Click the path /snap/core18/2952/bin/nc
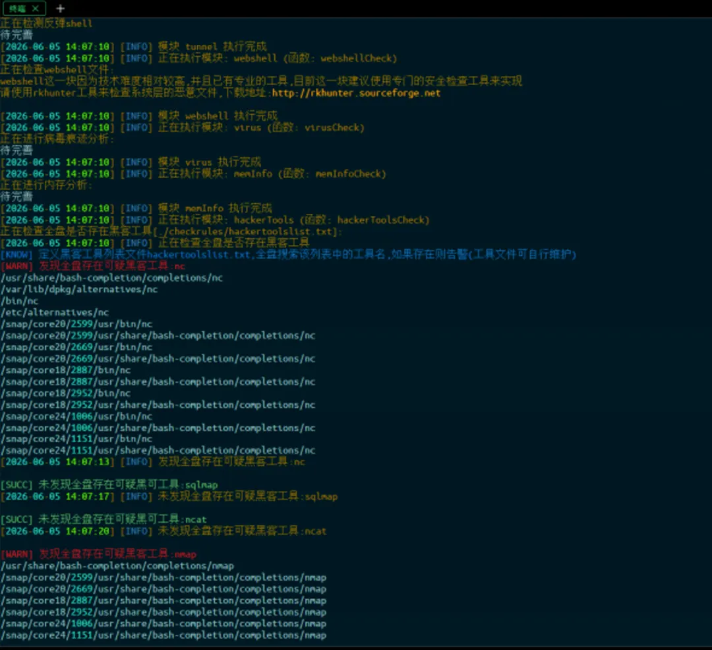 65,393
